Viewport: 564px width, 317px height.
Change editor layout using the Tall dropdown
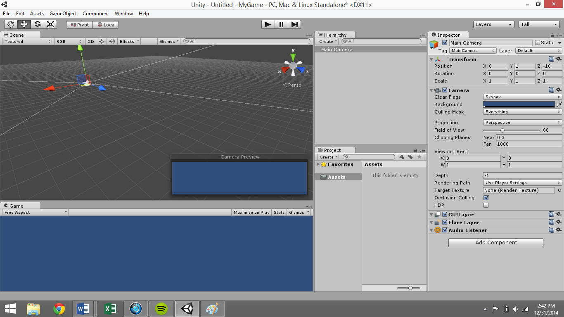point(539,24)
